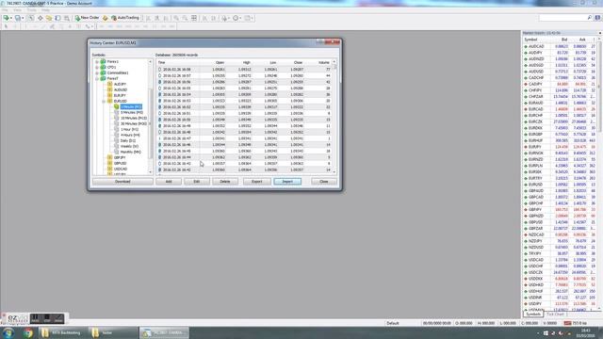Click the Add button in History Center
603x339 pixels.
pos(169,182)
